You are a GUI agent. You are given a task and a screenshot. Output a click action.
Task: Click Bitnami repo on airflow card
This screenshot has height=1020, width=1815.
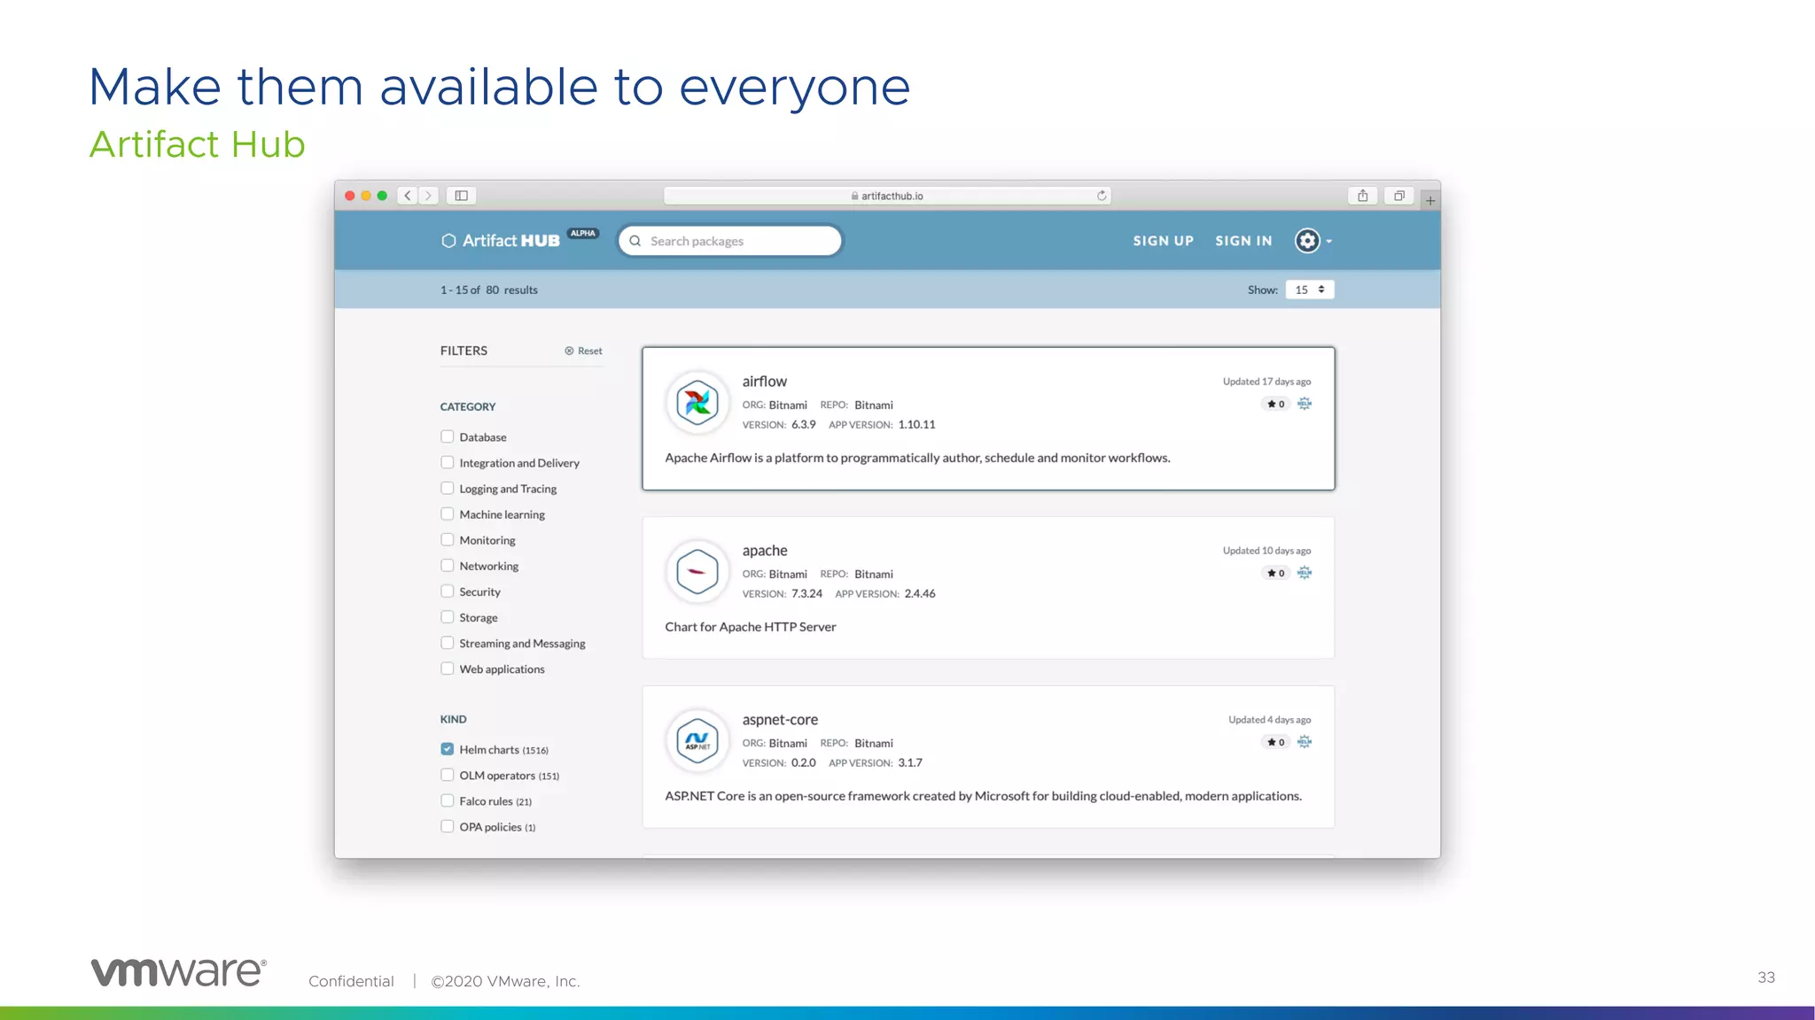[x=874, y=405]
